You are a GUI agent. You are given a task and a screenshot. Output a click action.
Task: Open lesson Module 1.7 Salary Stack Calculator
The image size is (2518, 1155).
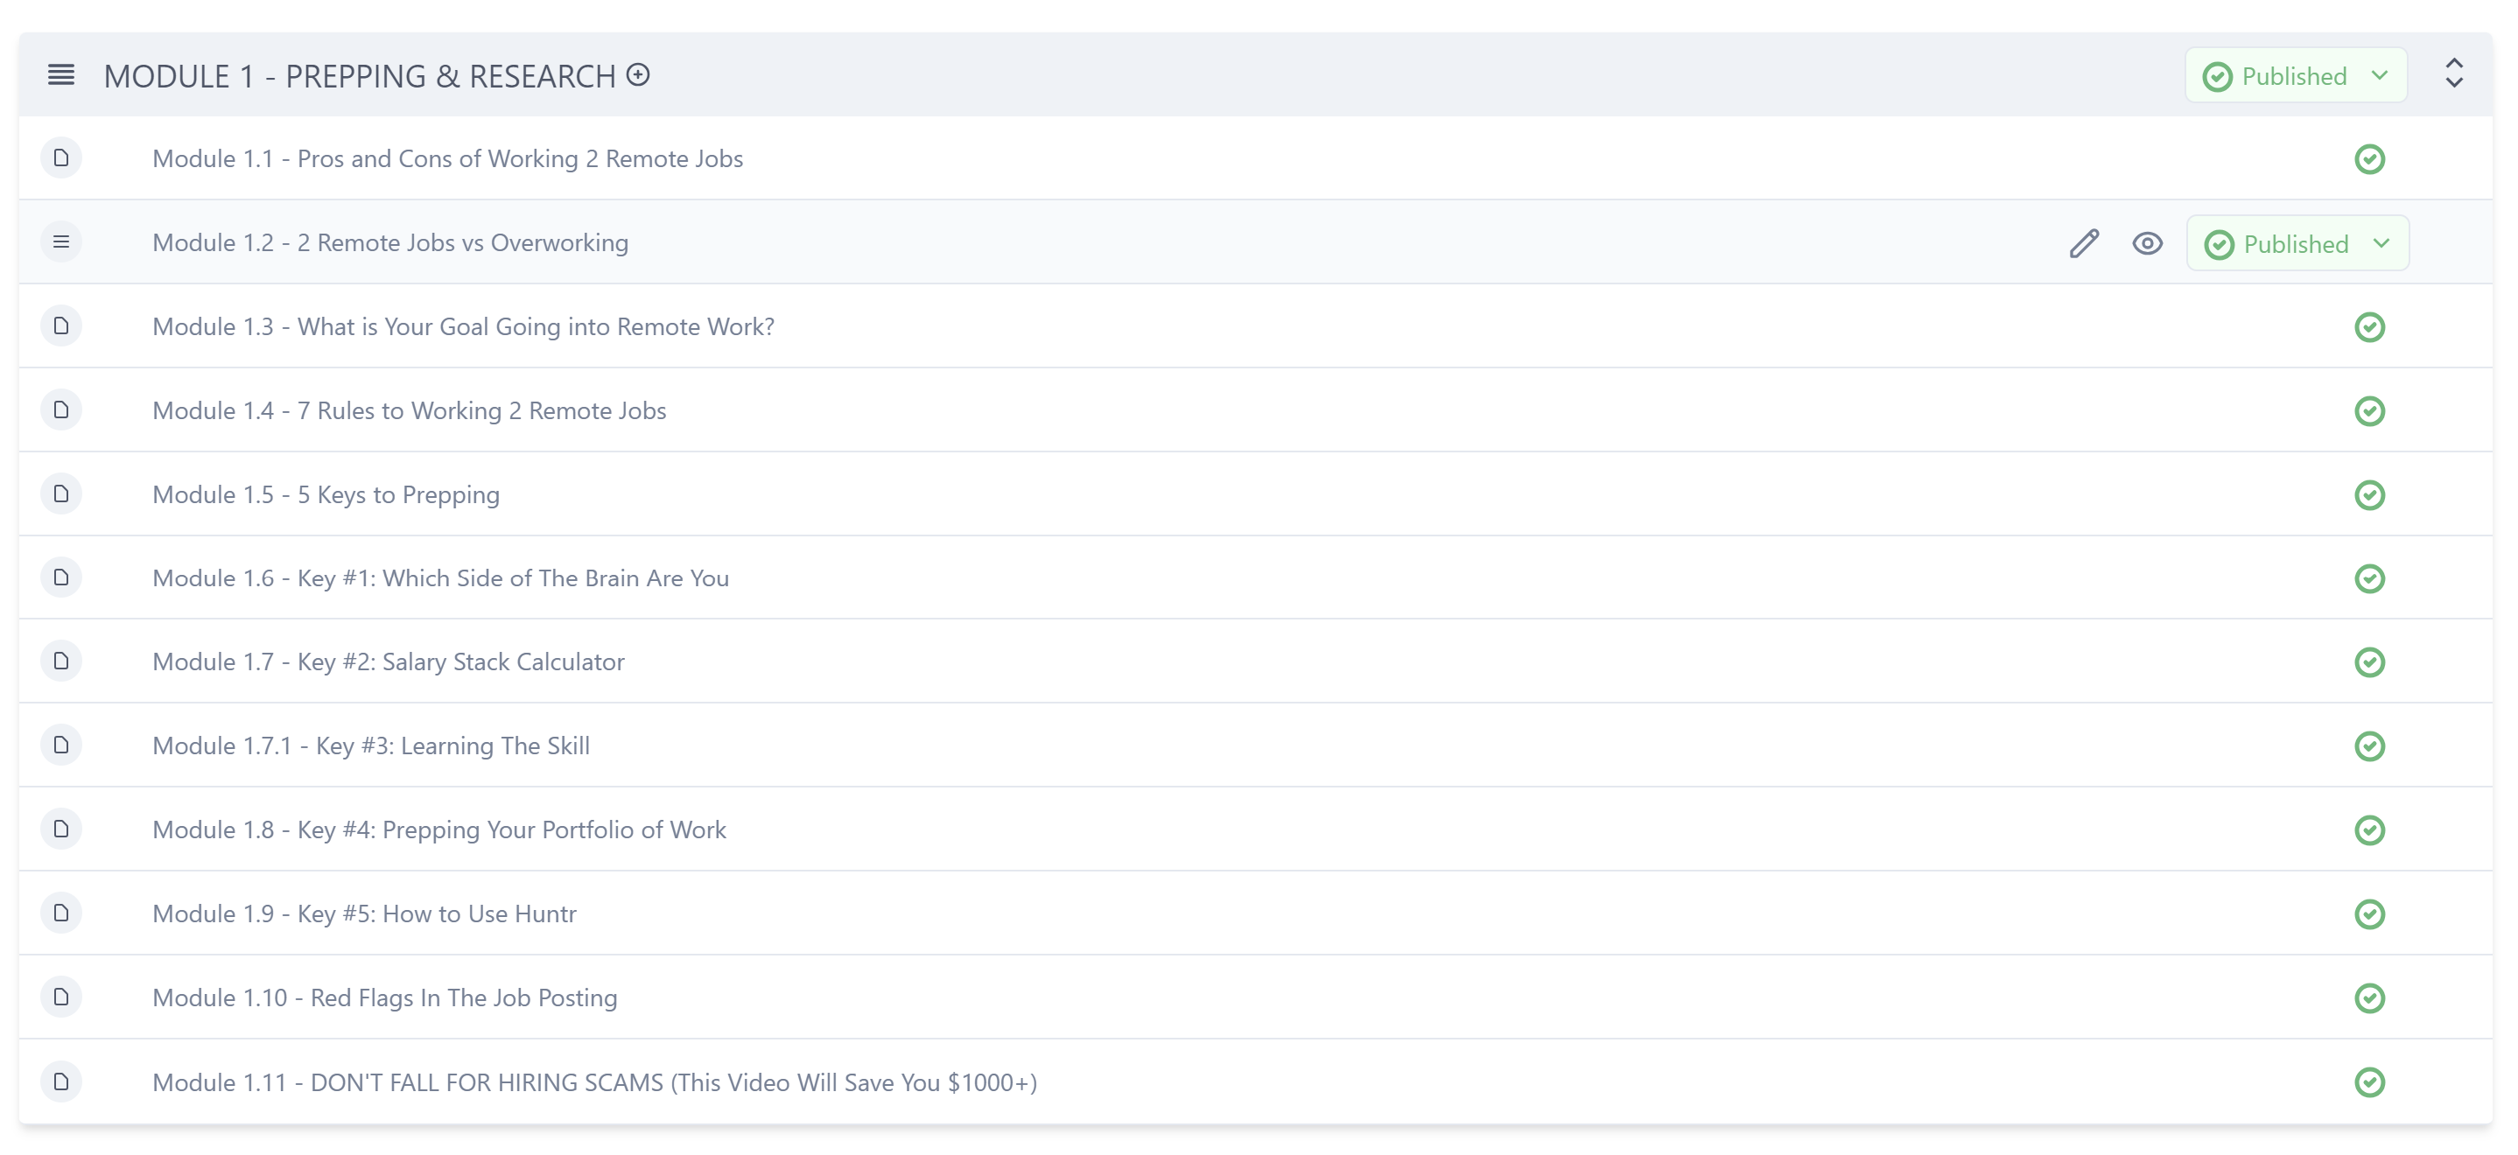click(388, 662)
